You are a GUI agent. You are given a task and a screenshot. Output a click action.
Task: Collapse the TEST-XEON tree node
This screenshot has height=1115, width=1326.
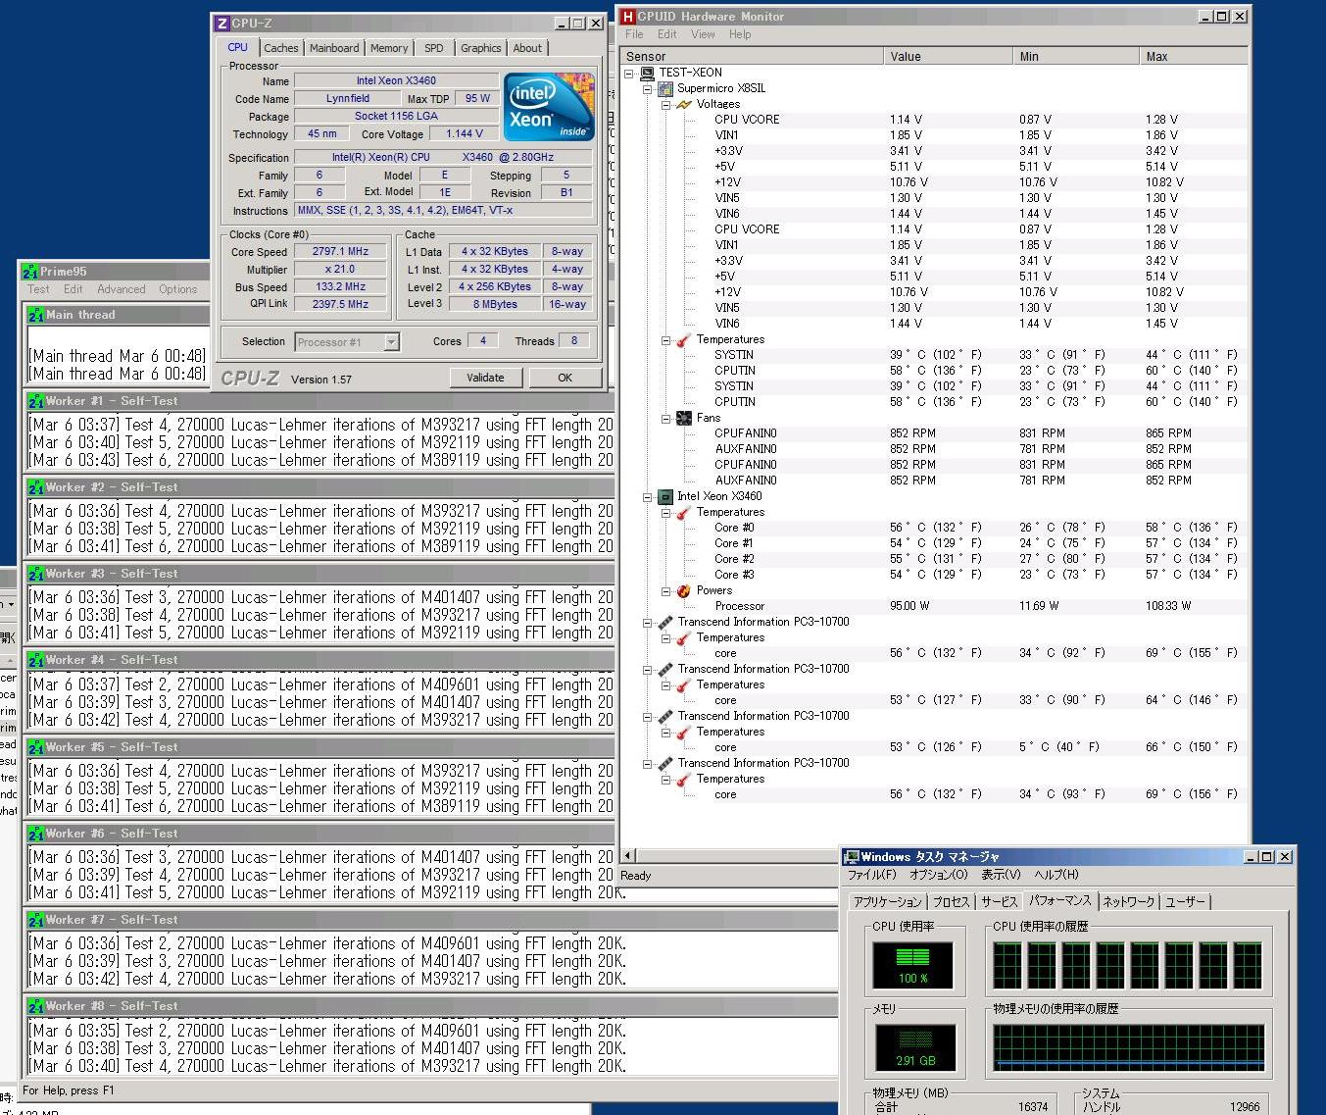tap(629, 73)
